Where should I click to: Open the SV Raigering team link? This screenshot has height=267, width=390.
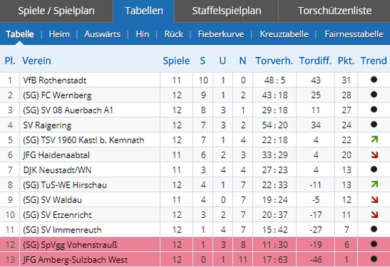click(x=47, y=126)
